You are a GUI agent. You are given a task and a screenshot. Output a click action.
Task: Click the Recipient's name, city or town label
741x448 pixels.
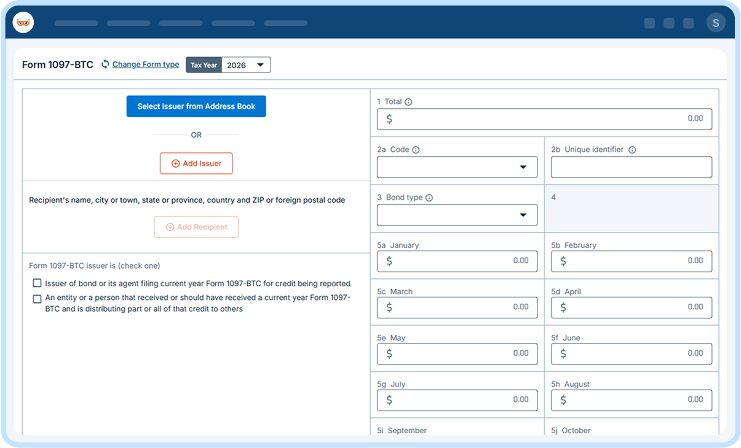[x=187, y=200]
